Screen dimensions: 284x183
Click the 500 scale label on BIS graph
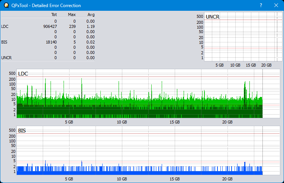(x=12, y=130)
